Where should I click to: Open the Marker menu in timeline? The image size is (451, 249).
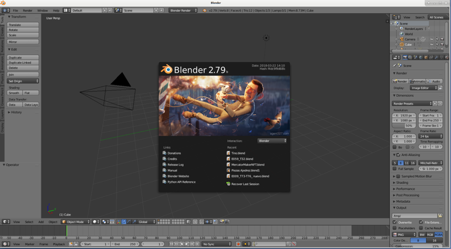tap(29, 244)
